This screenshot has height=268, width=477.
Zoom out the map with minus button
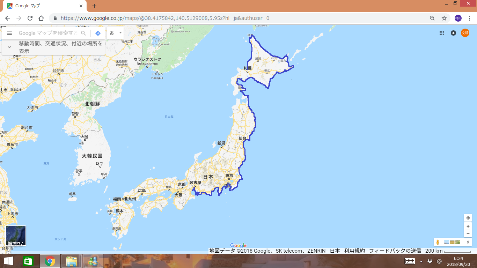(x=468, y=233)
